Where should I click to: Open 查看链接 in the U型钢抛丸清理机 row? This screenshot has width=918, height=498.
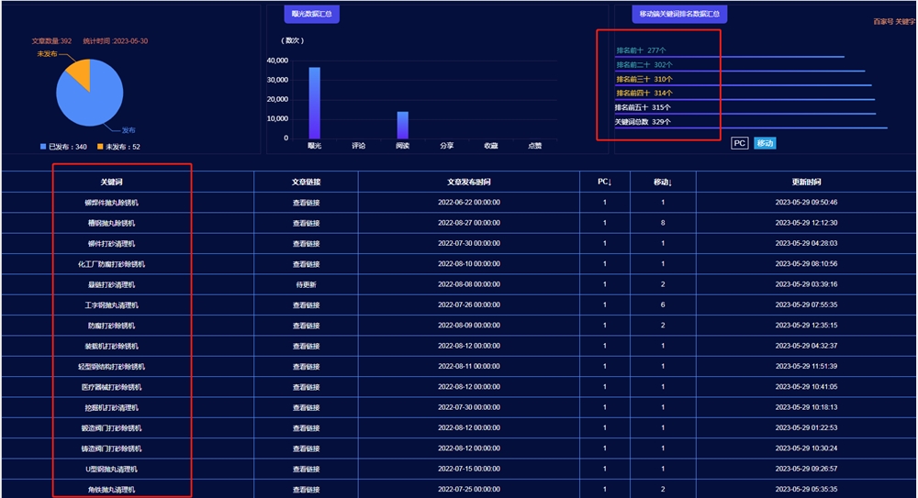307,469
